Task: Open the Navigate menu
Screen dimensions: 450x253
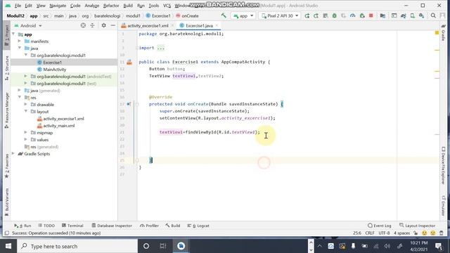Action: point(58,6)
